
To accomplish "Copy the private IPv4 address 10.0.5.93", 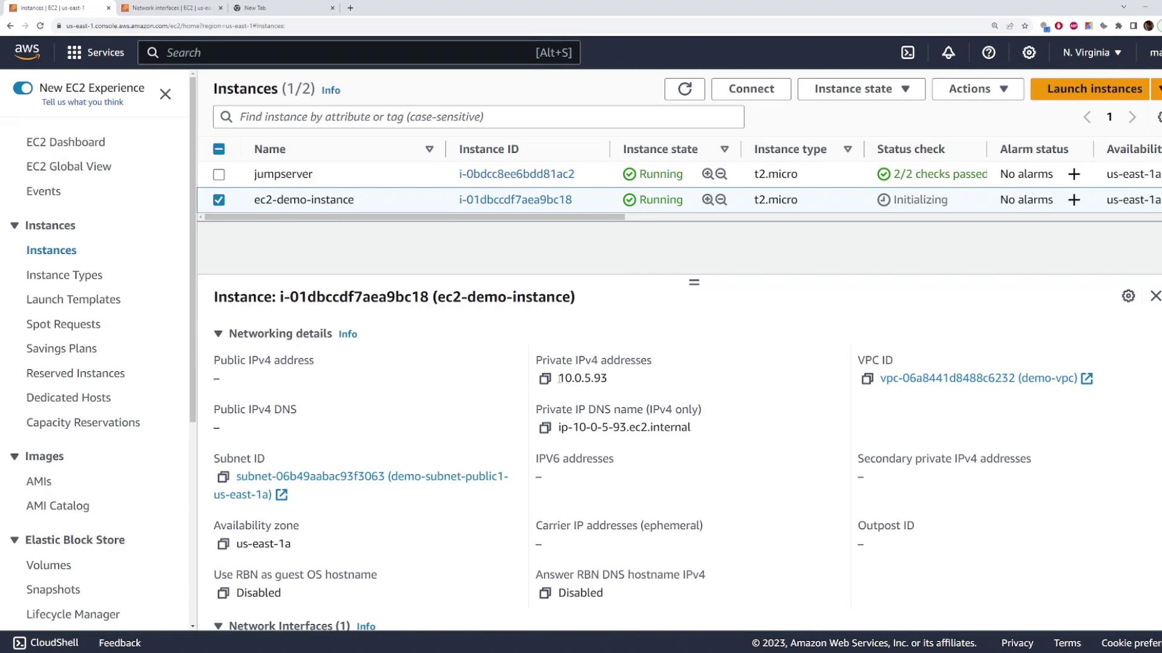I will click(x=545, y=378).
